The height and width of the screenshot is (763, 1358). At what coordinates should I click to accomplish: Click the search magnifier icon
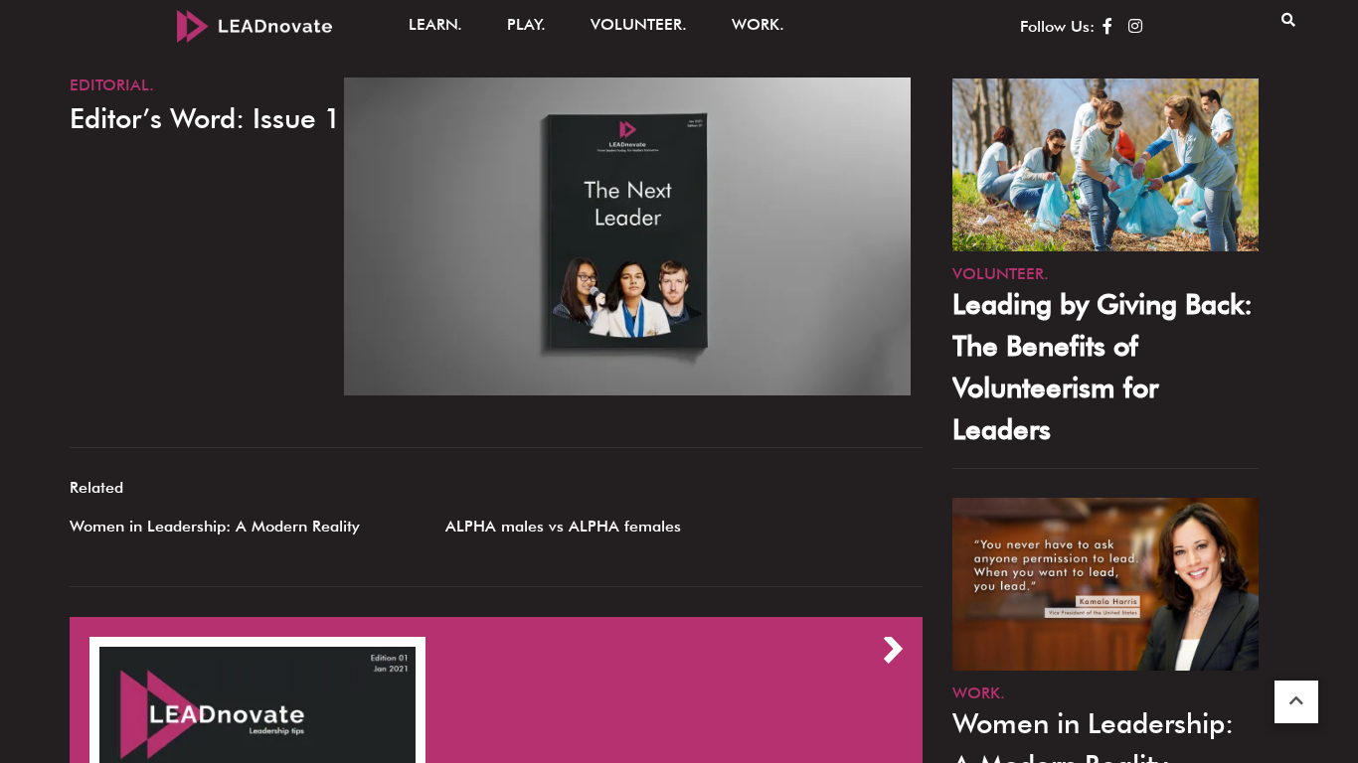coord(1287,20)
